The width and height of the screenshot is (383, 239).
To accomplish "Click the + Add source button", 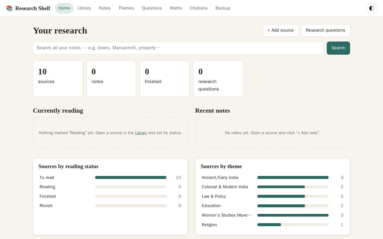I will 280,30.
